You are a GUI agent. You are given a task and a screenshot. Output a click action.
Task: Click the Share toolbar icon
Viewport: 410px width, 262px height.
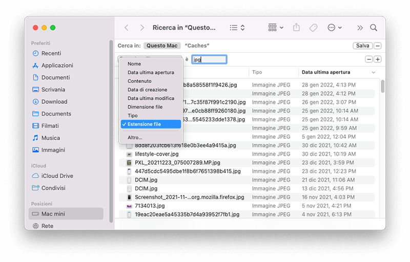[296, 28]
